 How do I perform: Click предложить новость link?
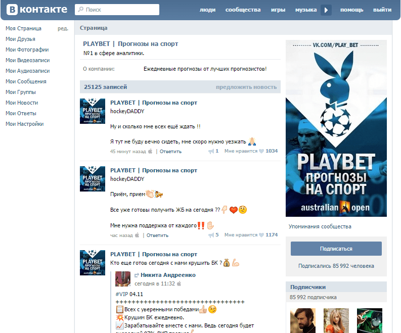246,87
